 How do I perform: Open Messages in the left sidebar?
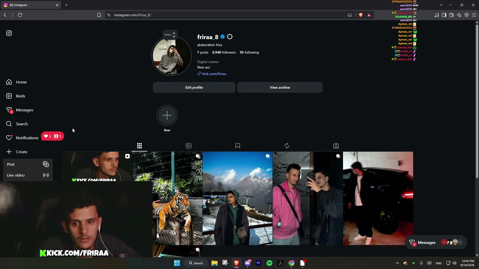tap(20, 110)
